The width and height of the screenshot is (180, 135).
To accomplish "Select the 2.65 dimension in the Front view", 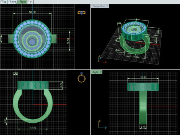I will click(15, 73).
